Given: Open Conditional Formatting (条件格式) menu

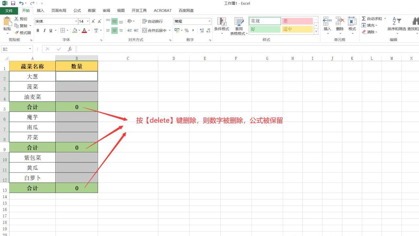Looking at the screenshot, I should coord(222,26).
